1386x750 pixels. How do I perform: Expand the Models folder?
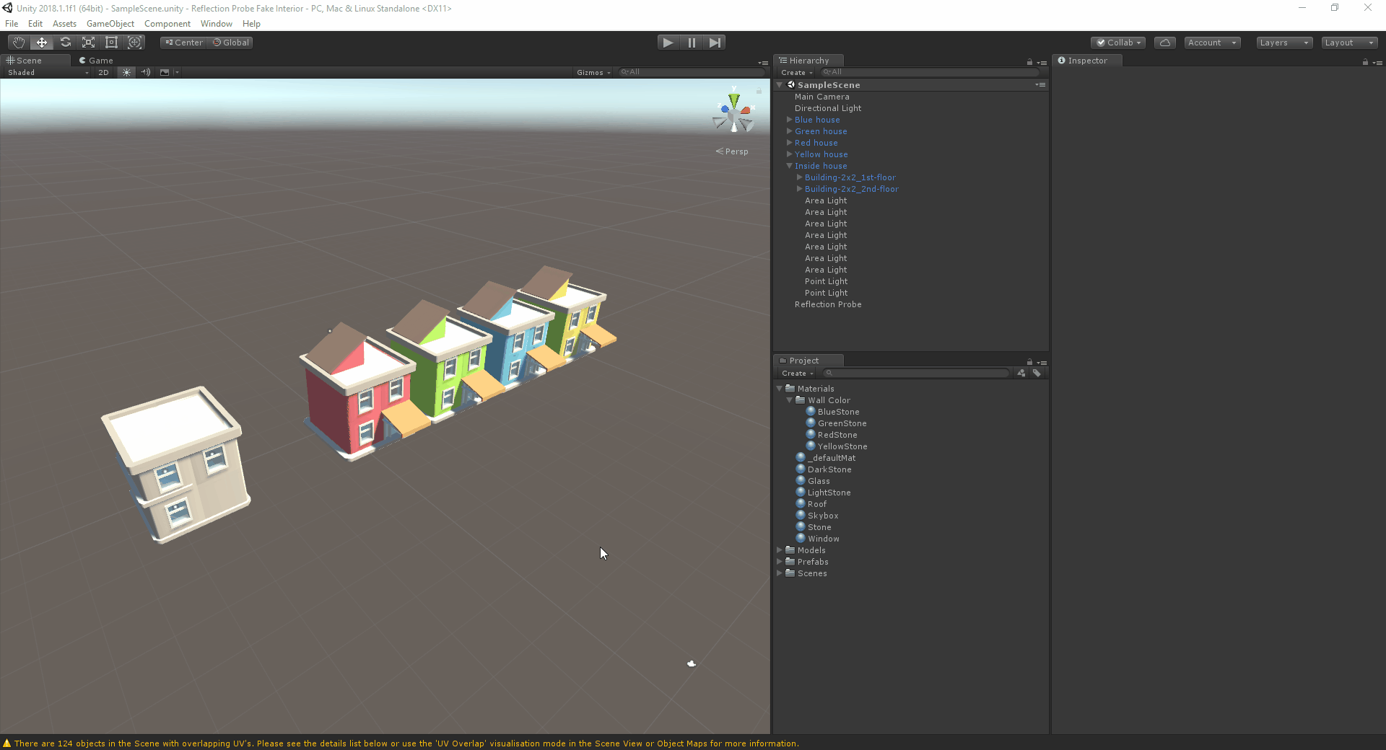[780, 550]
